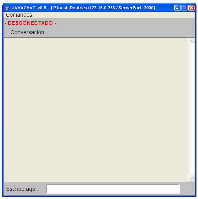Focus the message input field

113,189
